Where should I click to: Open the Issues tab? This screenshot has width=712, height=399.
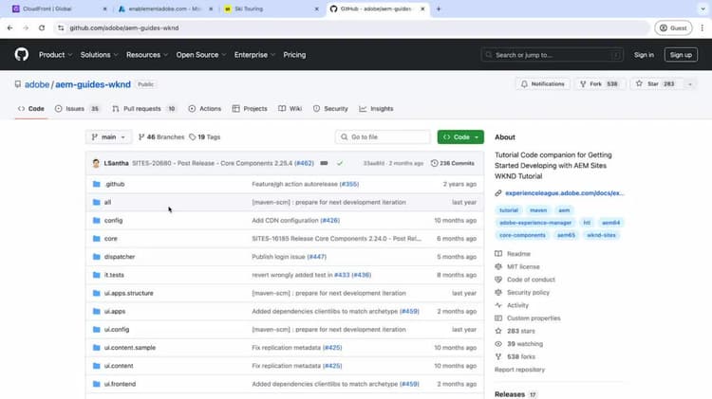pyautogui.click(x=77, y=108)
